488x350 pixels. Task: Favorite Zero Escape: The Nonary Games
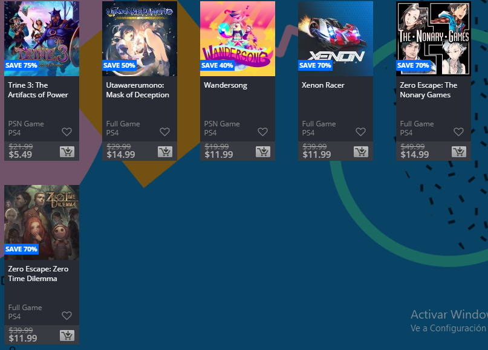[x=458, y=132]
